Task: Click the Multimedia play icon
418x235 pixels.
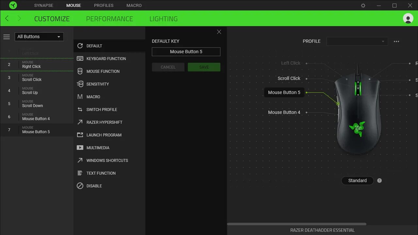Action: pos(80,148)
